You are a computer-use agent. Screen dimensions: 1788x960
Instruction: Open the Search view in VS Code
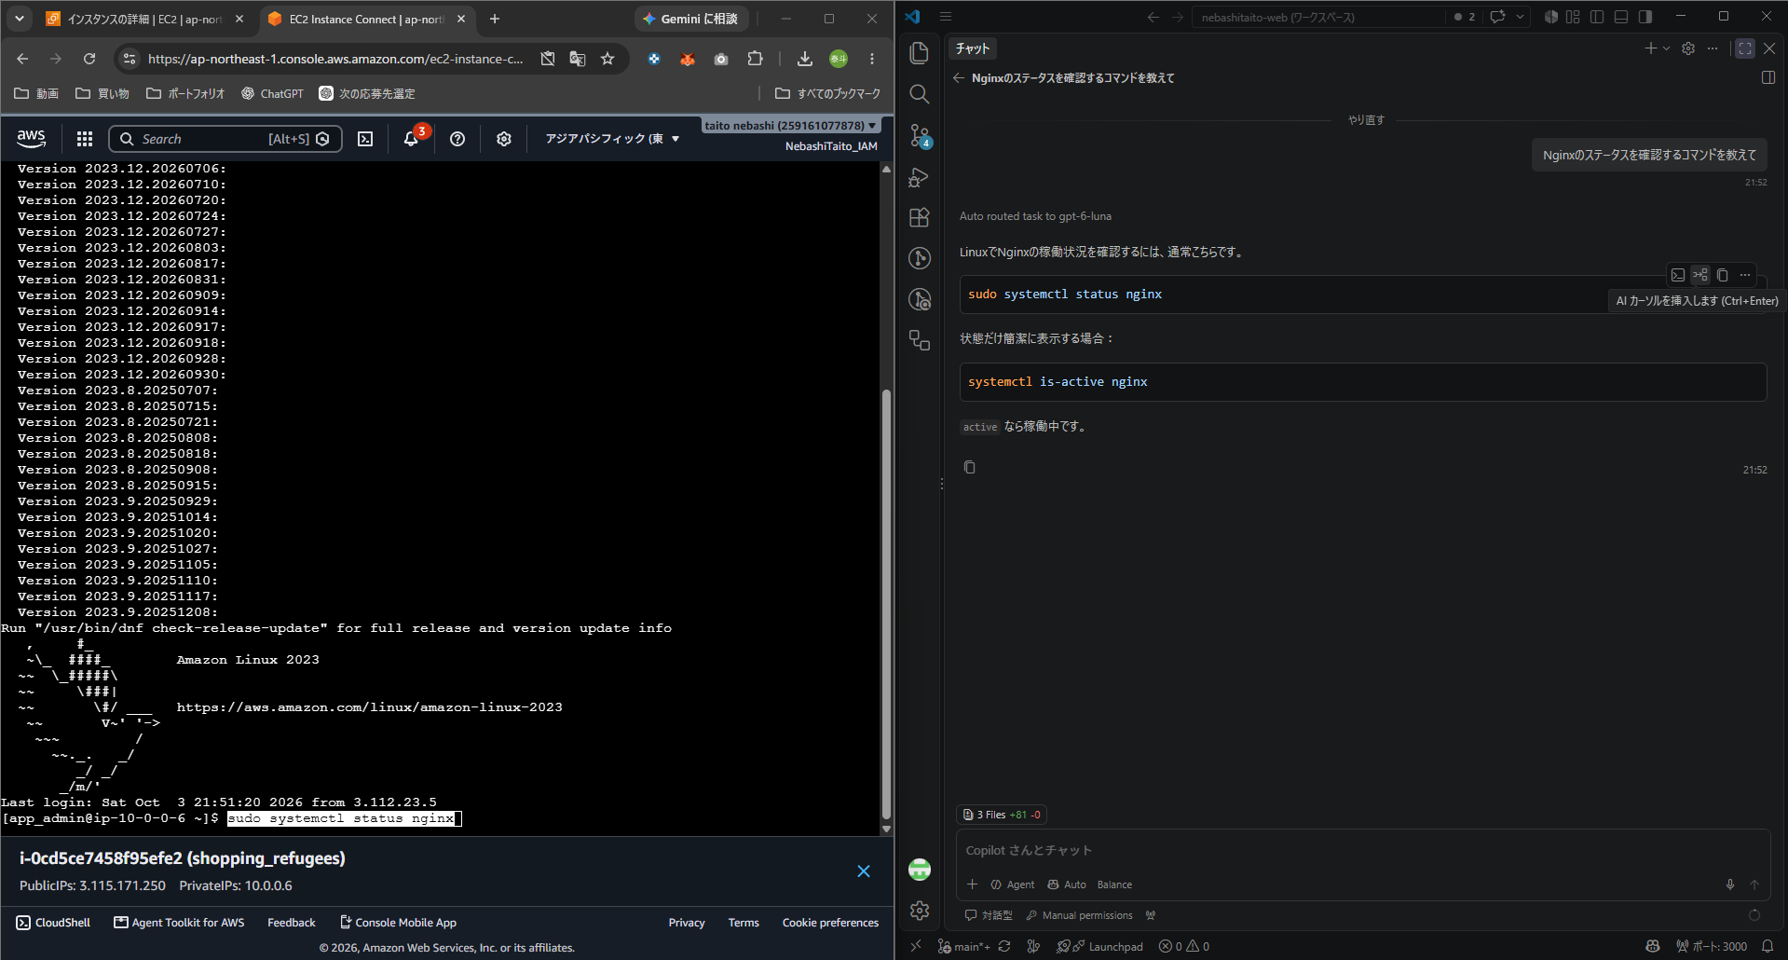point(920,94)
